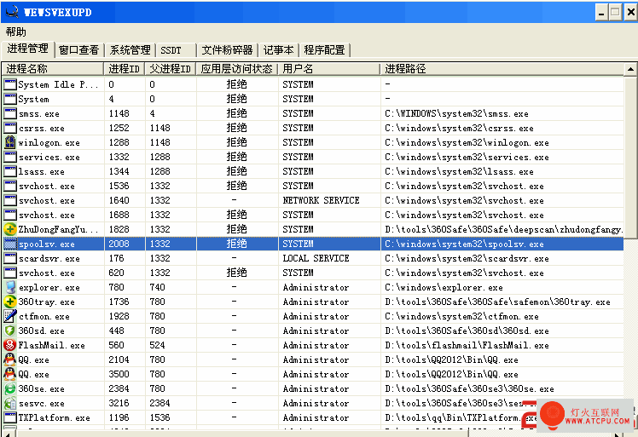The height and width of the screenshot is (437, 638).
Task: Click the TXPlatform.exe process icon
Action: tap(9, 417)
